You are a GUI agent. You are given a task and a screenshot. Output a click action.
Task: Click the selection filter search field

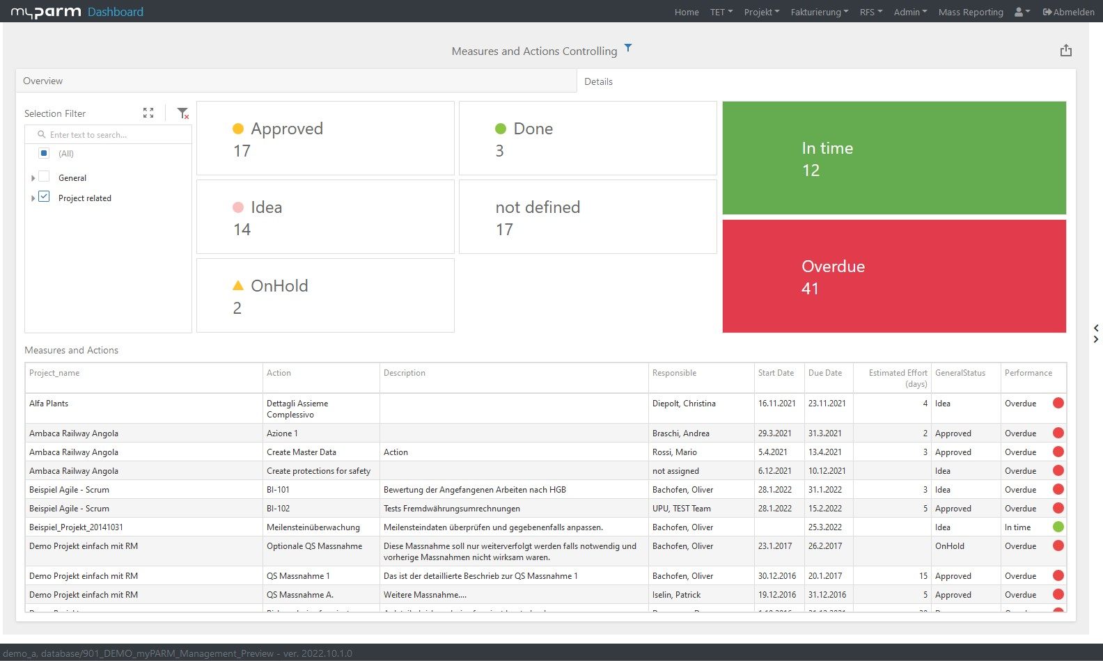click(x=111, y=135)
